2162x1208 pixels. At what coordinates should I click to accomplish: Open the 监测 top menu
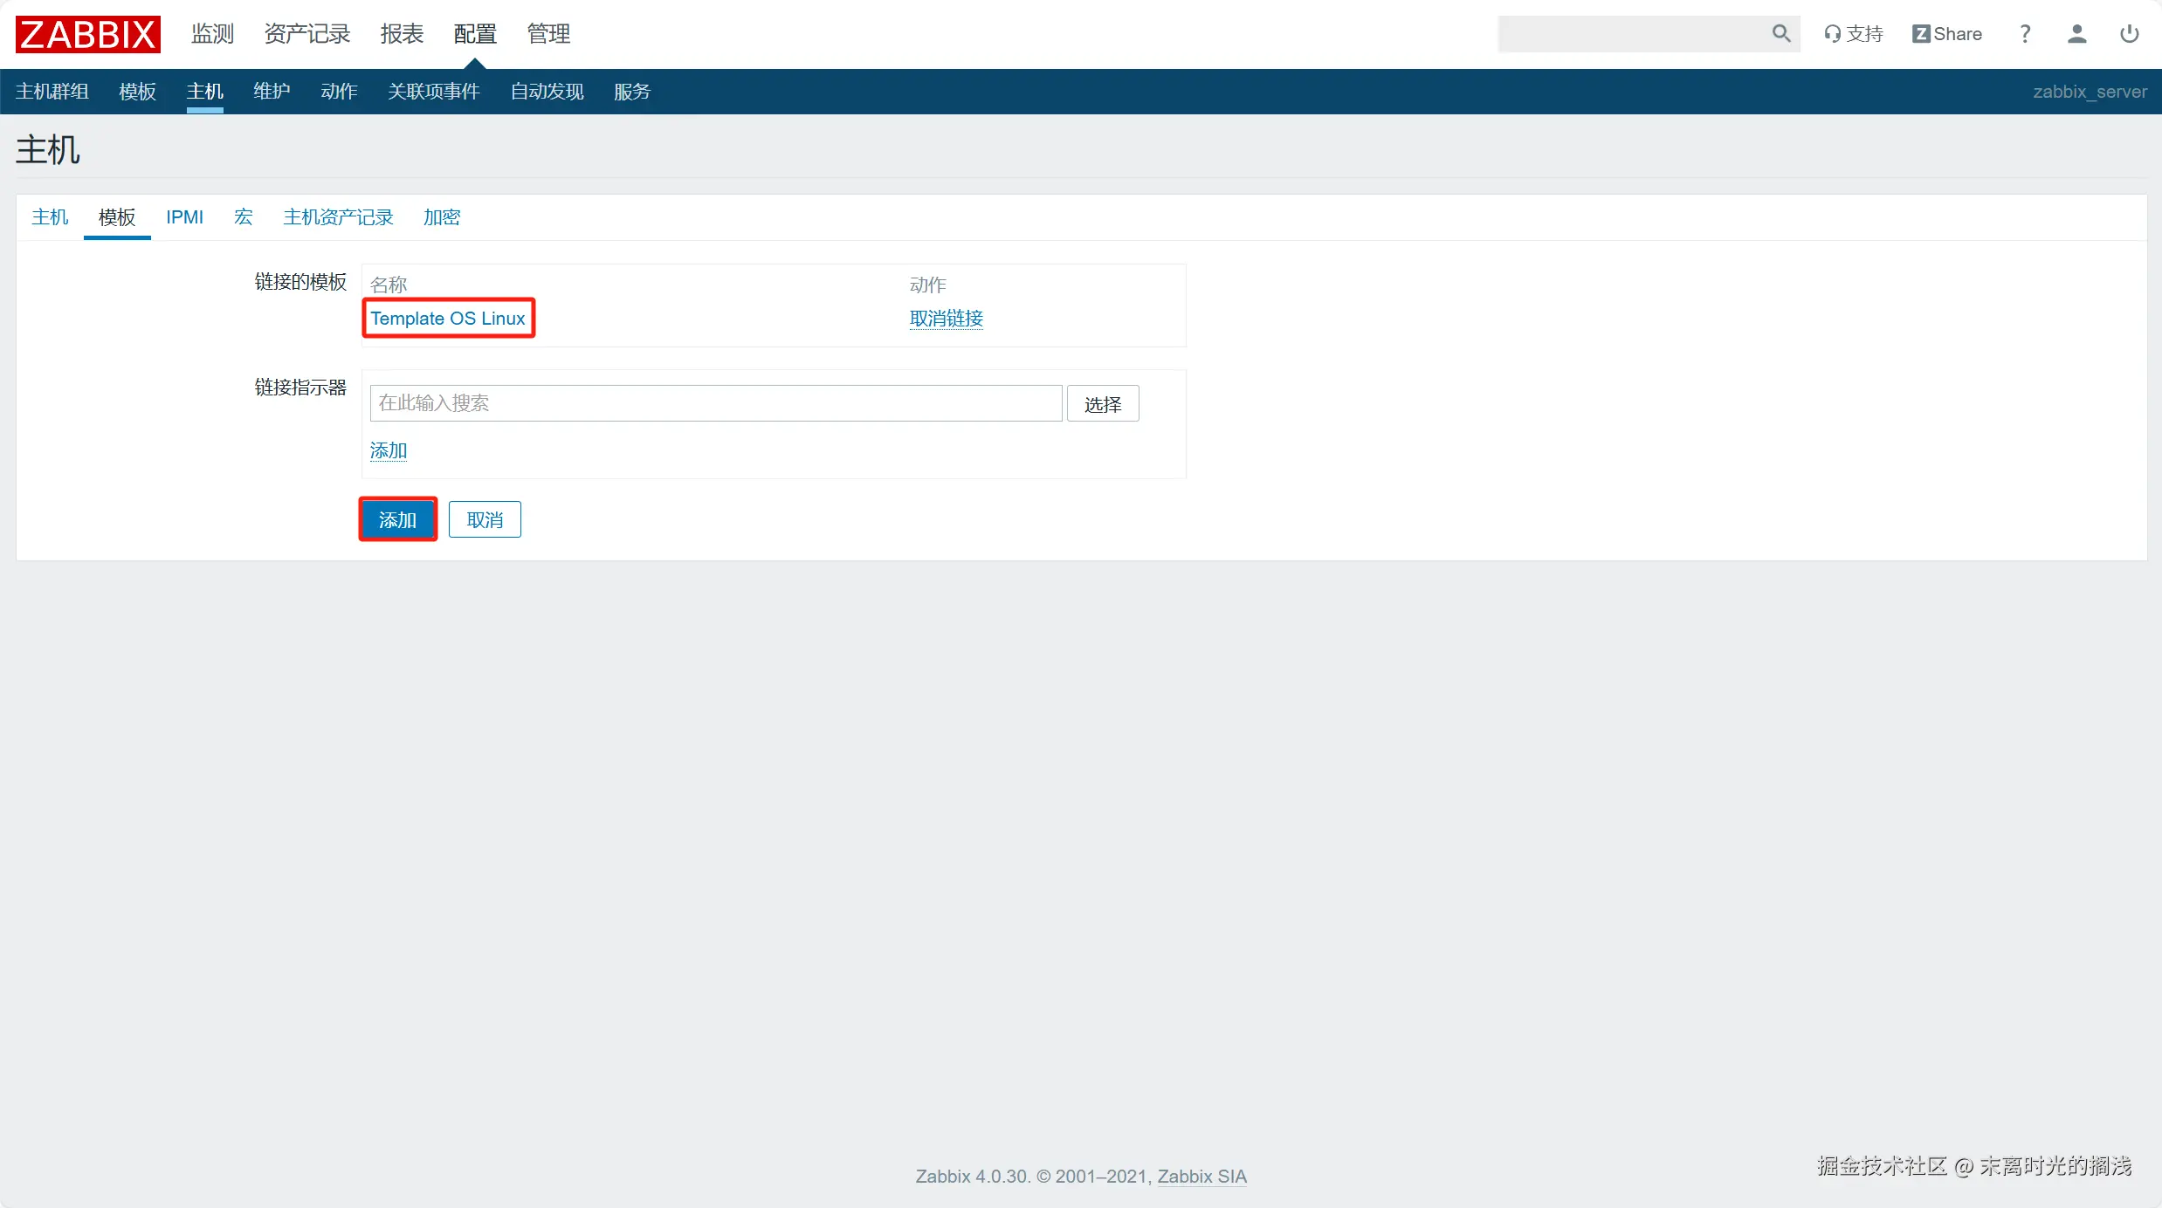[x=212, y=34]
